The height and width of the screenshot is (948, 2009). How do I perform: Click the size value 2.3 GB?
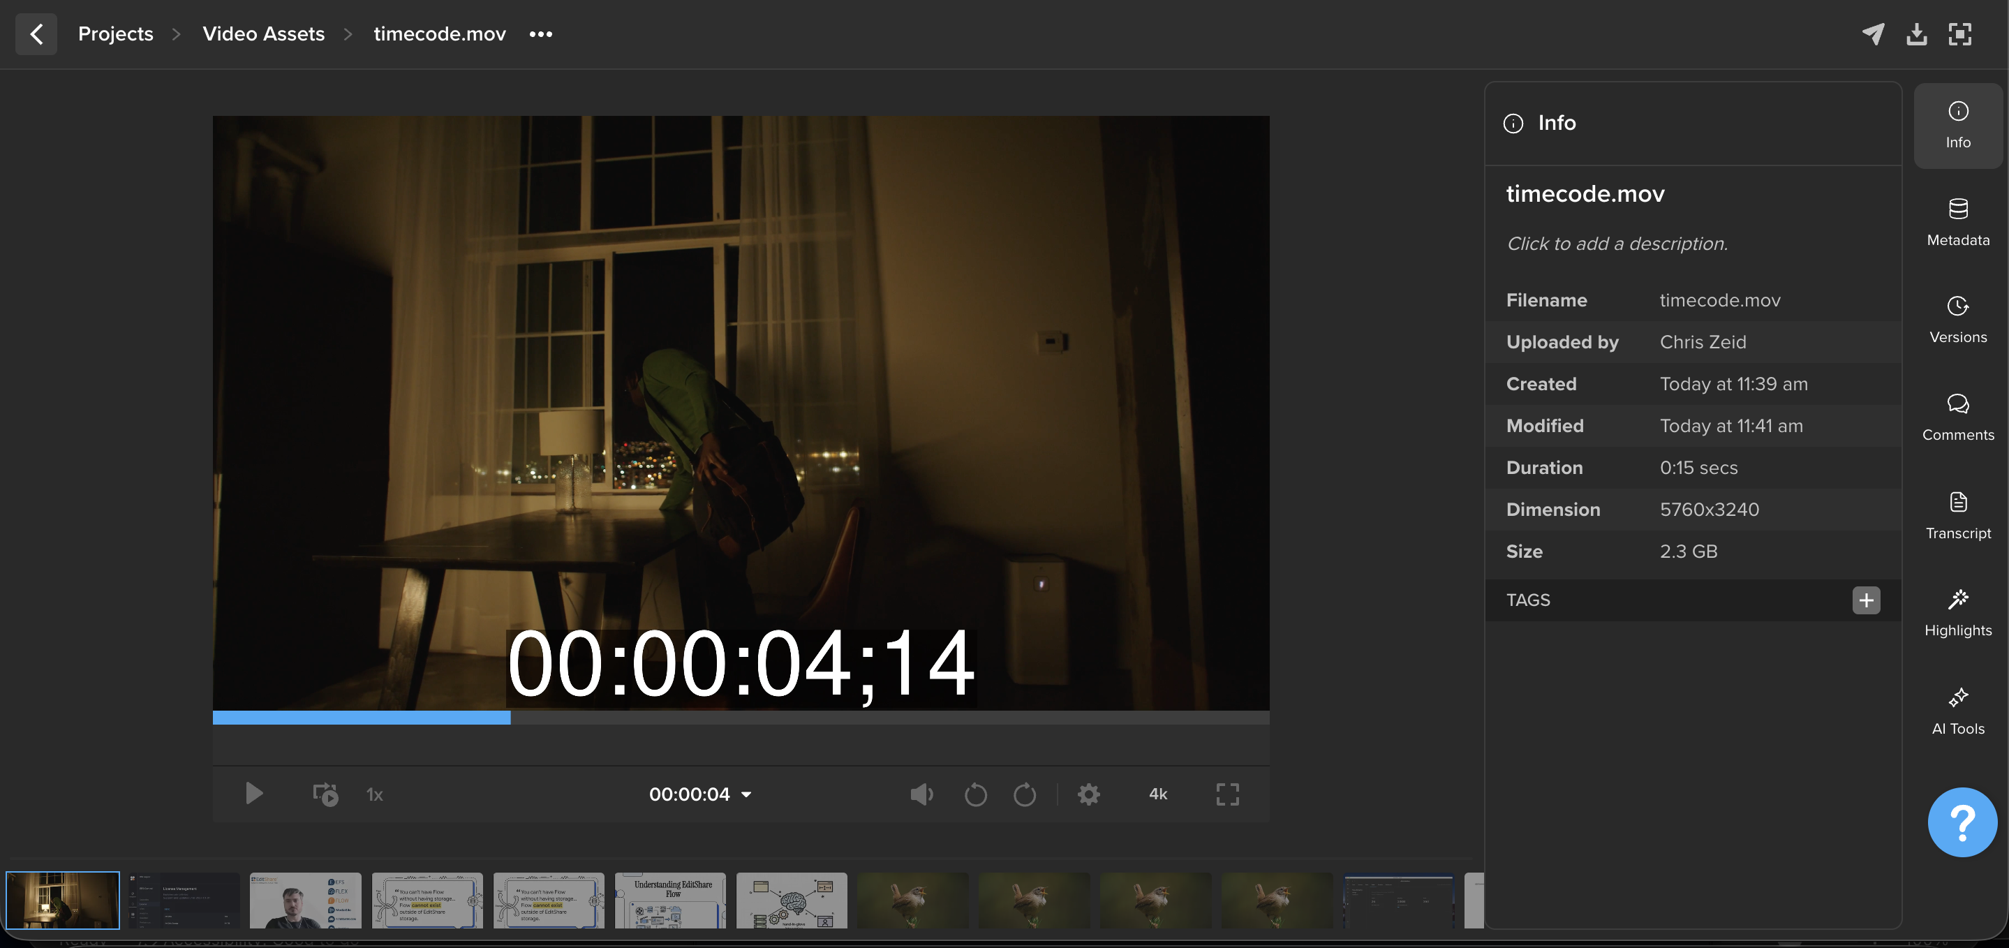click(x=1689, y=551)
